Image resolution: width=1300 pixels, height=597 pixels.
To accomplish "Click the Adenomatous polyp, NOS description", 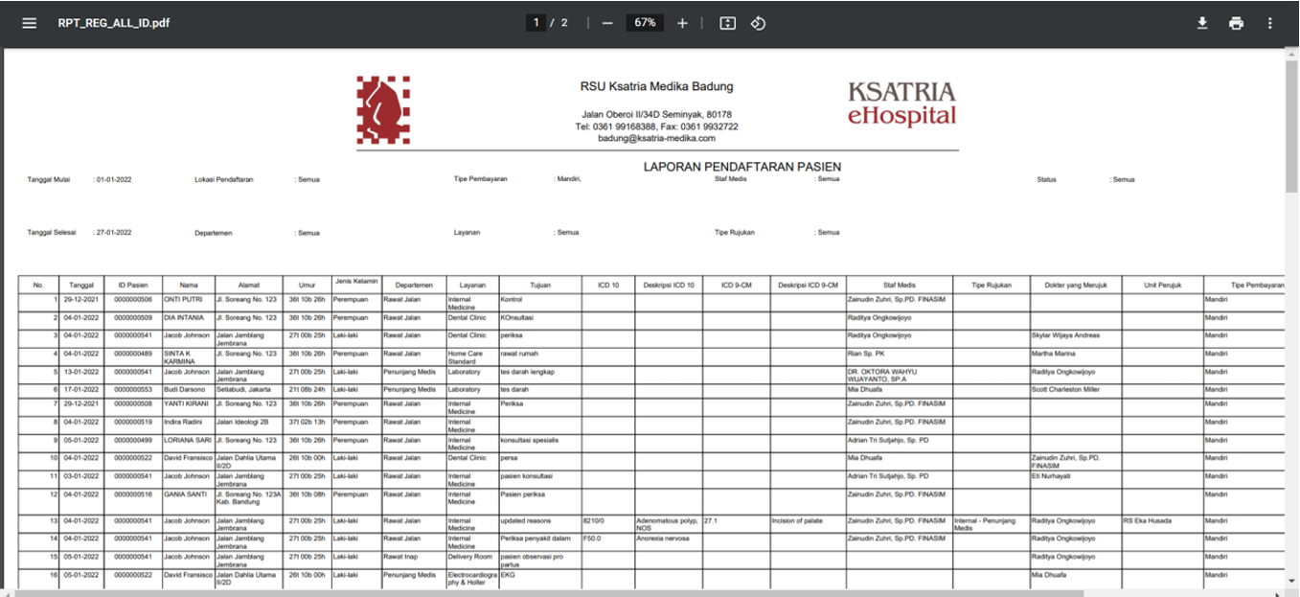I will (x=666, y=525).
